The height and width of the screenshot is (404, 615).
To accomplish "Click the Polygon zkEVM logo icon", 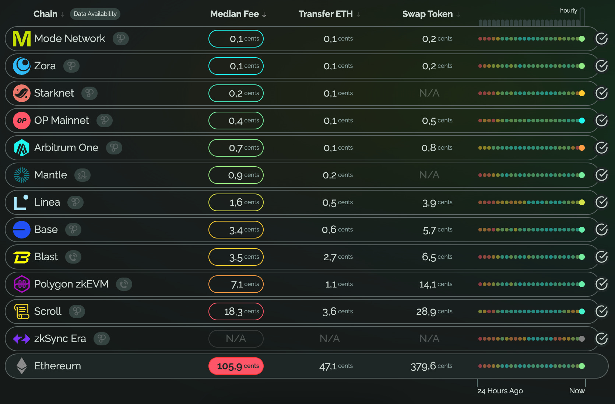I will click(22, 284).
